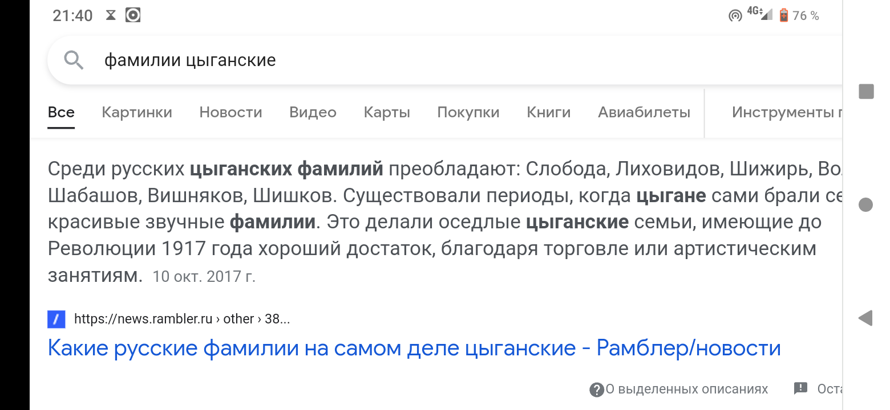Tap the feedback exclamation icon at bottom right
890x410 pixels.
point(801,388)
